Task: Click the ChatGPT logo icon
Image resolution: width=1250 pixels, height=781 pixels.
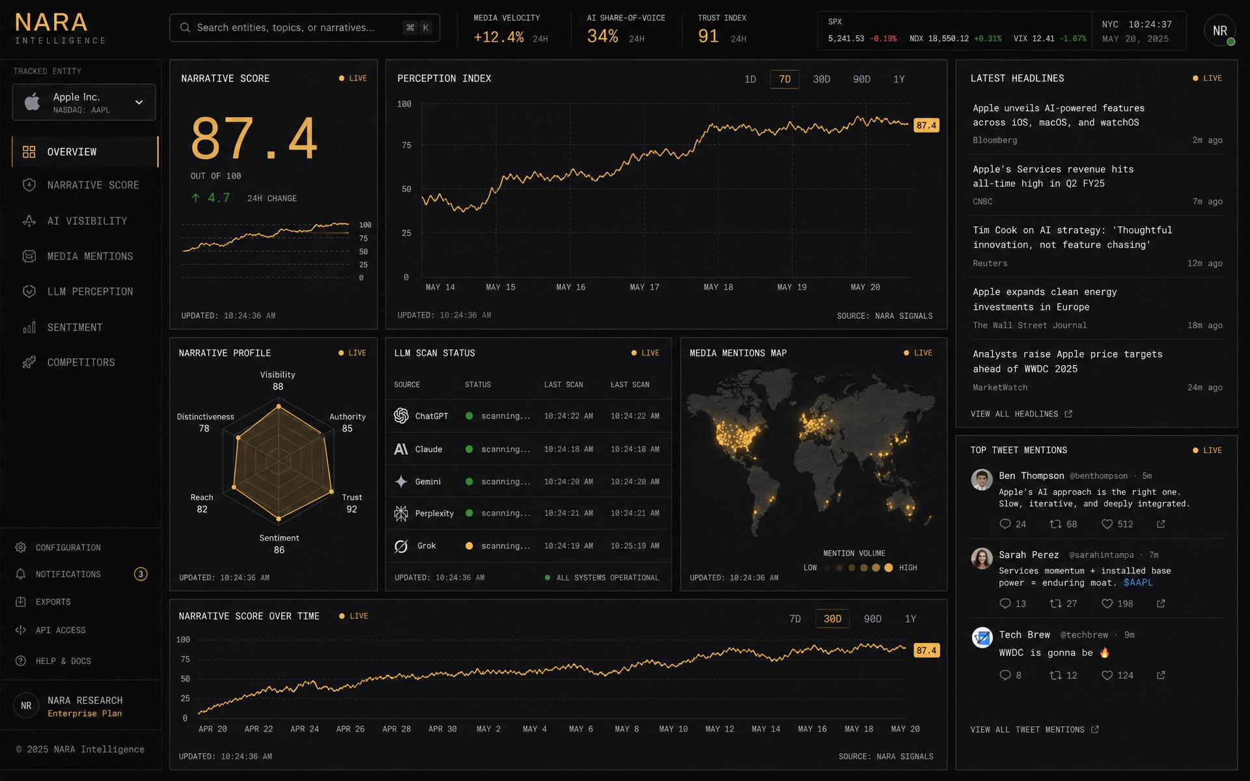Action: 401,416
